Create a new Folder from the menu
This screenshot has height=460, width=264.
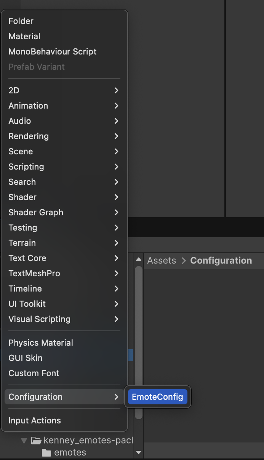21,21
